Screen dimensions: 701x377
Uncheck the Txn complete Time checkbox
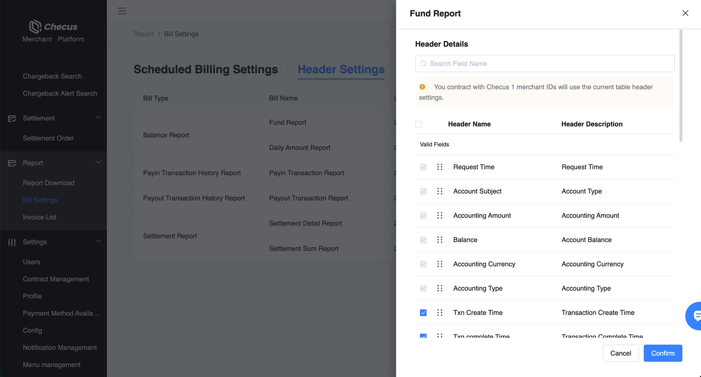click(x=423, y=336)
